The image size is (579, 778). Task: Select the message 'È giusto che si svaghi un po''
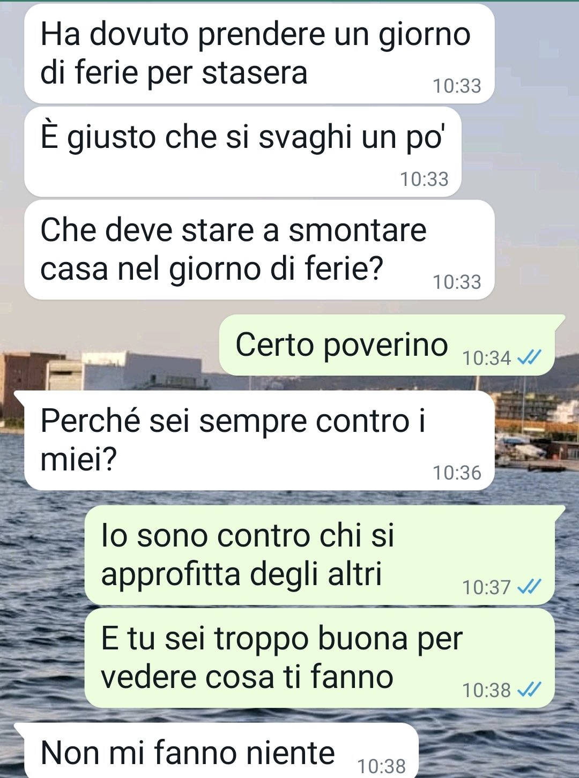tap(243, 152)
